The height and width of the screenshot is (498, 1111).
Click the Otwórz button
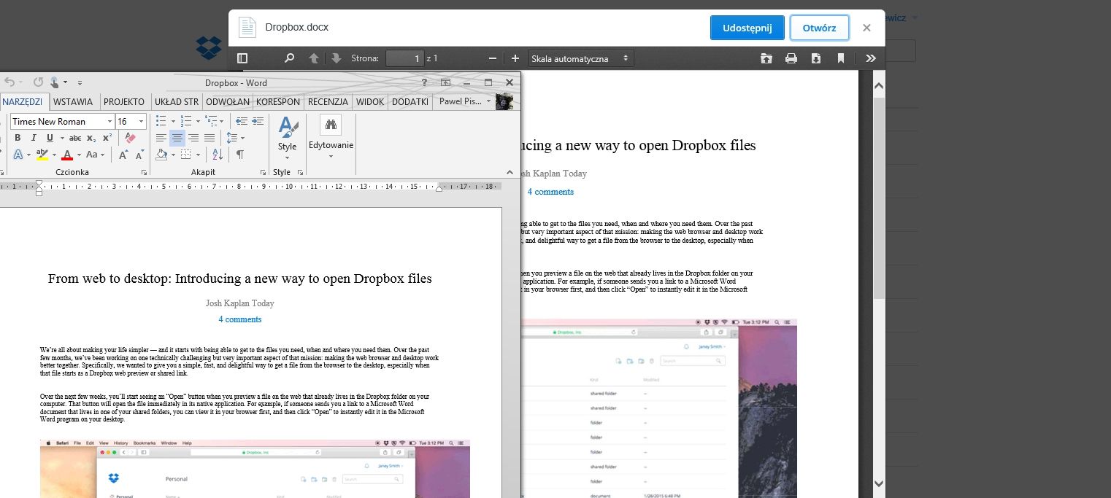(820, 28)
